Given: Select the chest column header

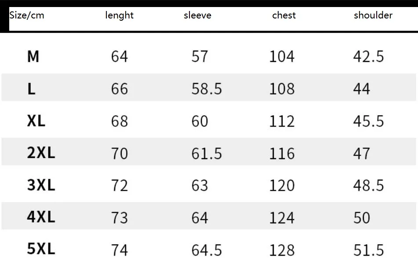Looking at the screenshot, I should pos(284,15).
